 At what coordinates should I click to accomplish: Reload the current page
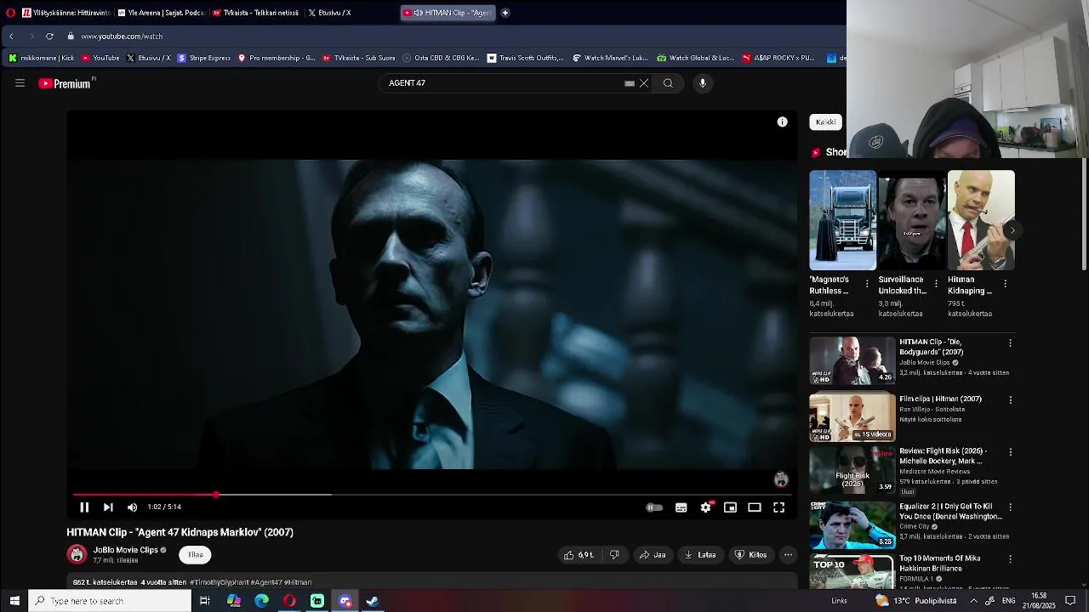(x=49, y=37)
